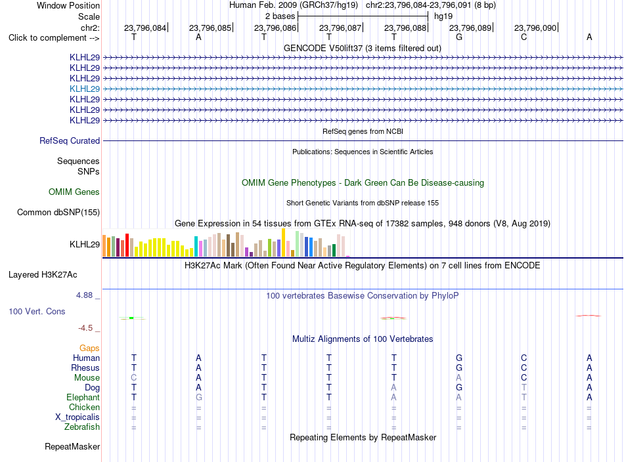
Task: Click the SNPs label in Publications track
Action: coord(89,171)
